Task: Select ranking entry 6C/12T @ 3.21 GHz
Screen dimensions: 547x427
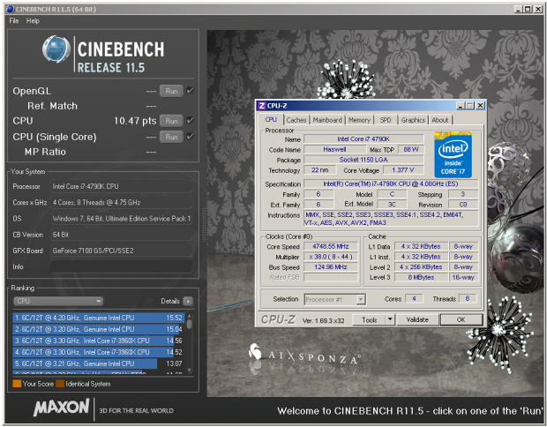Action: (99, 363)
